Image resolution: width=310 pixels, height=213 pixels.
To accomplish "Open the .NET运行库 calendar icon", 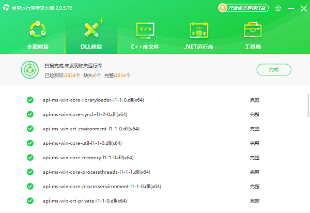I will pos(199,30).
